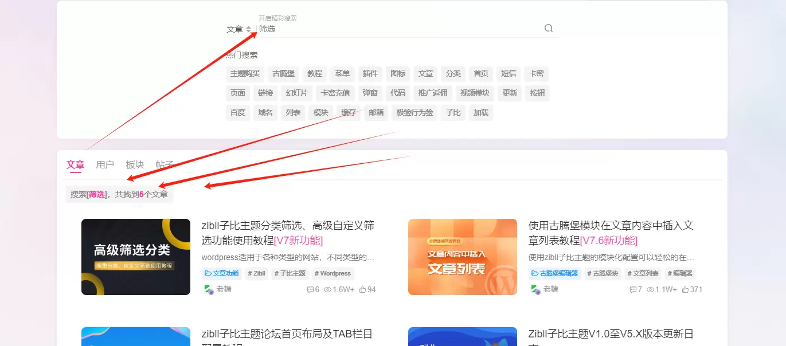Viewport: 786px width, 346px height.
Task: Open article Zibll子比主题V1.0至V5.X版本更新日志
Action: (x=611, y=338)
